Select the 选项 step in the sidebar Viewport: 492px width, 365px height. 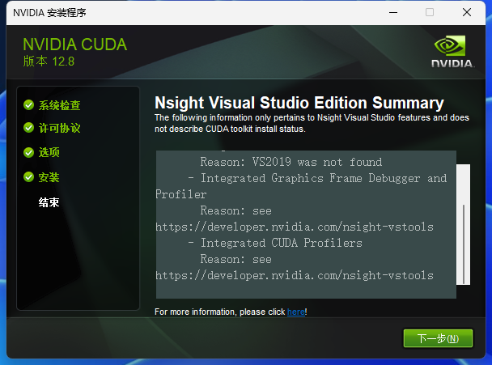coord(49,153)
